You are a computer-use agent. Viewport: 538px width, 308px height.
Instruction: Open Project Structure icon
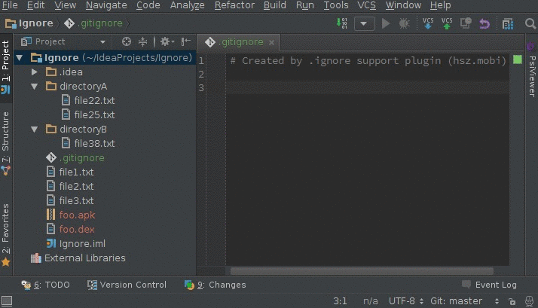[x=508, y=23]
